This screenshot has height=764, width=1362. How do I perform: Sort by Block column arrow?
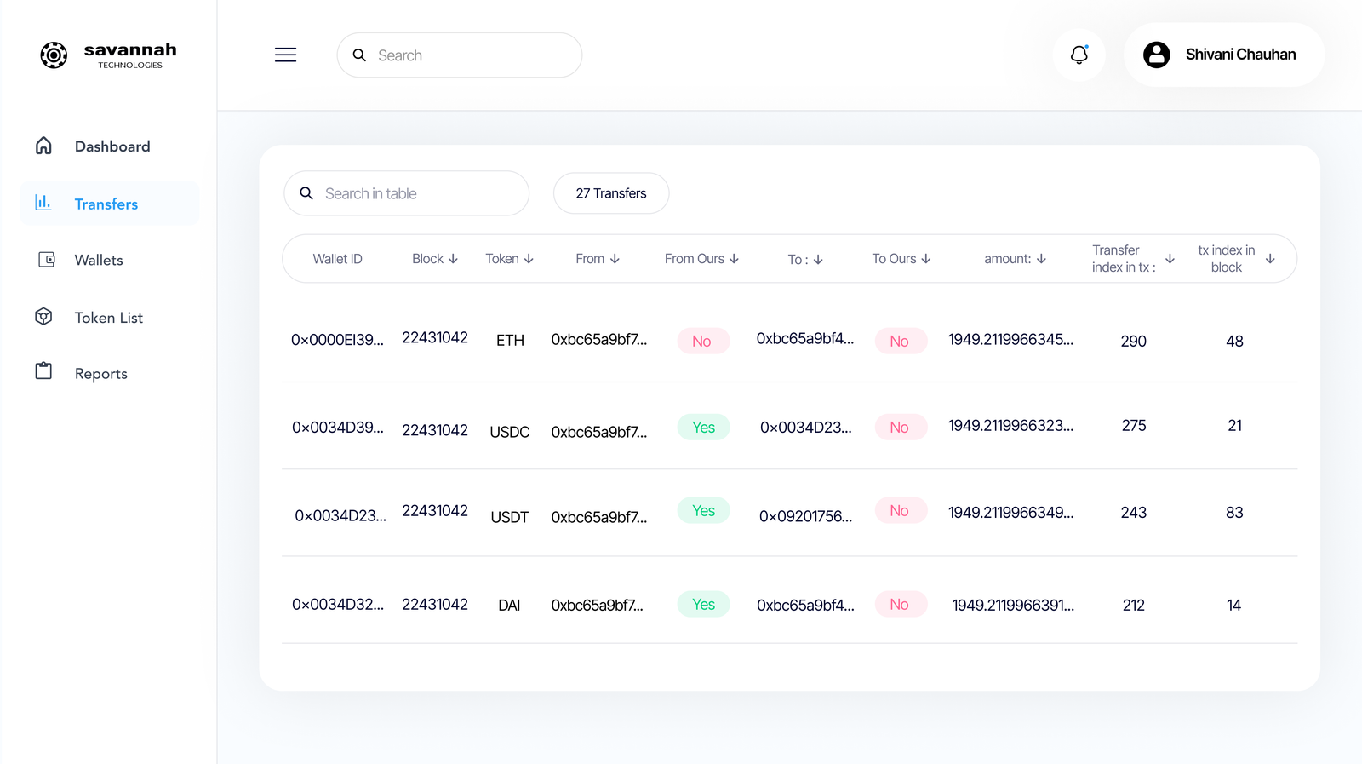pos(453,259)
